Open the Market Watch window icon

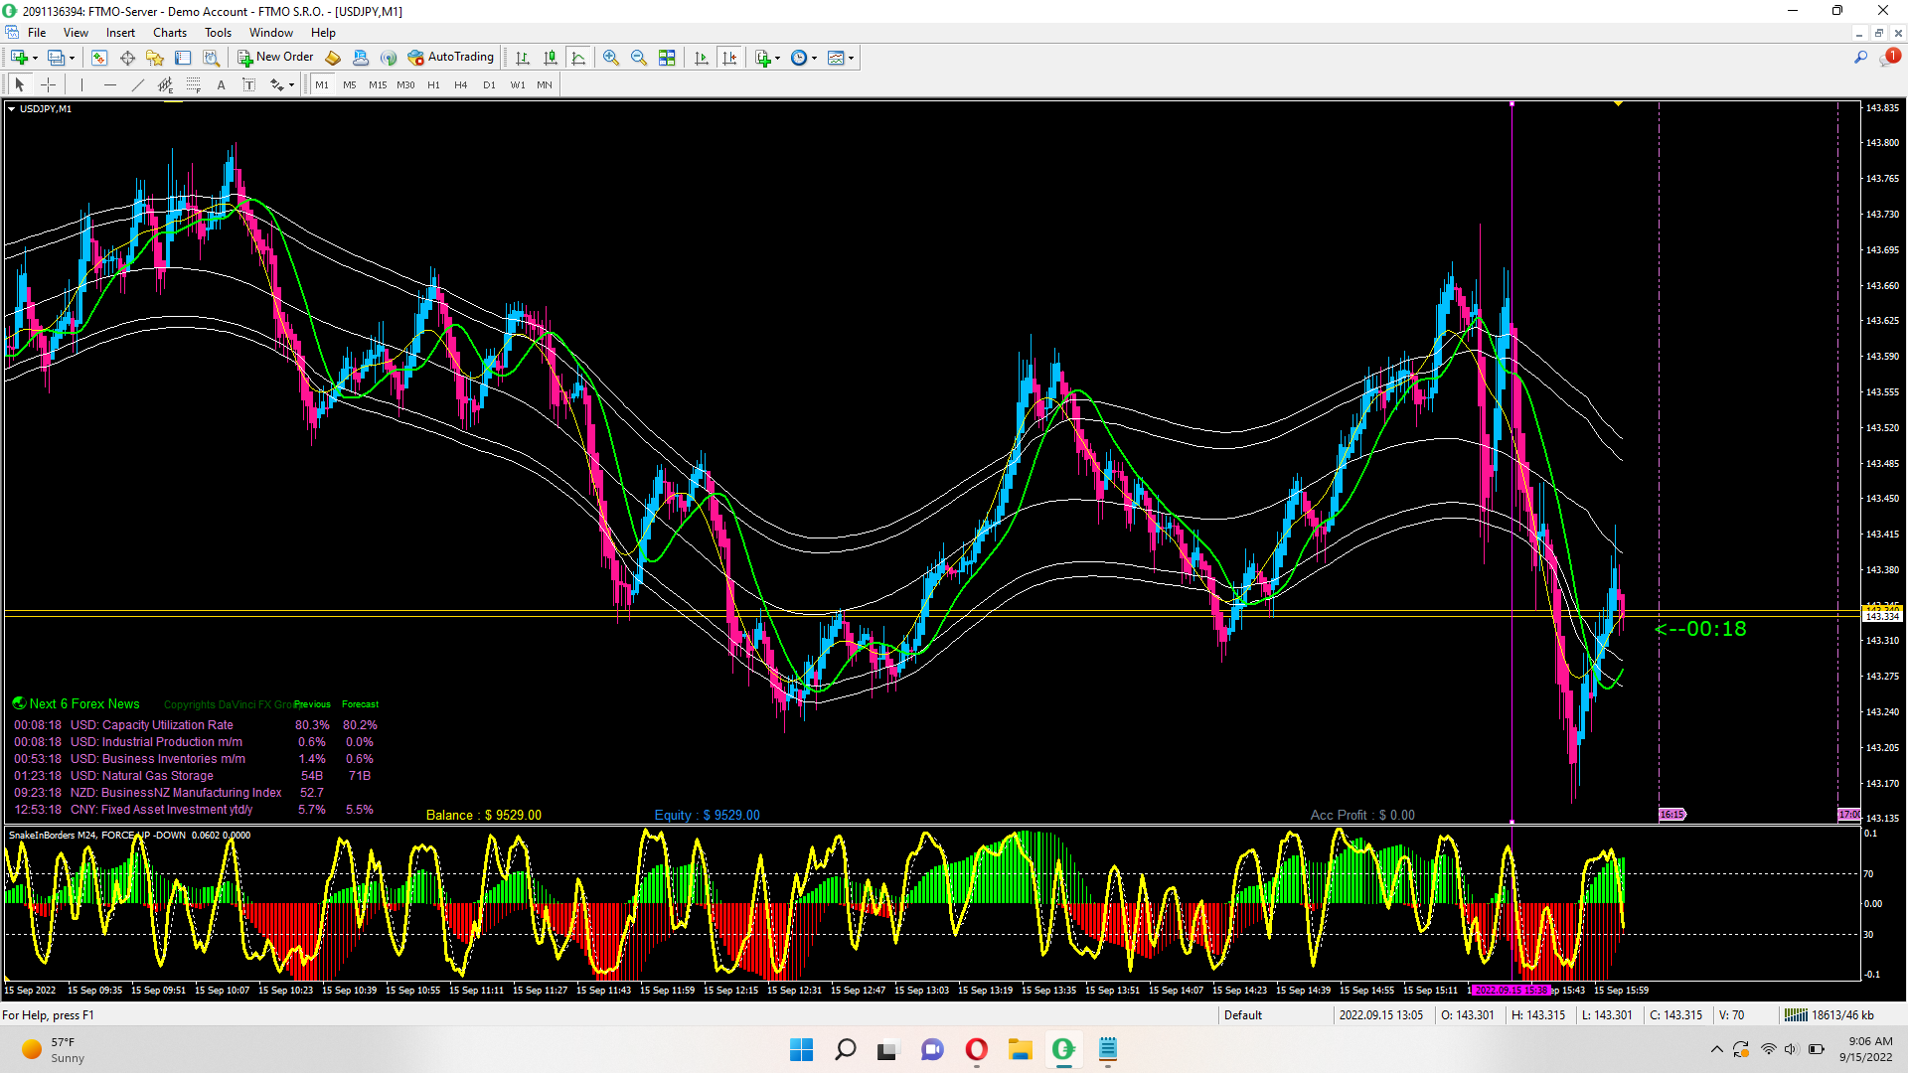(98, 58)
